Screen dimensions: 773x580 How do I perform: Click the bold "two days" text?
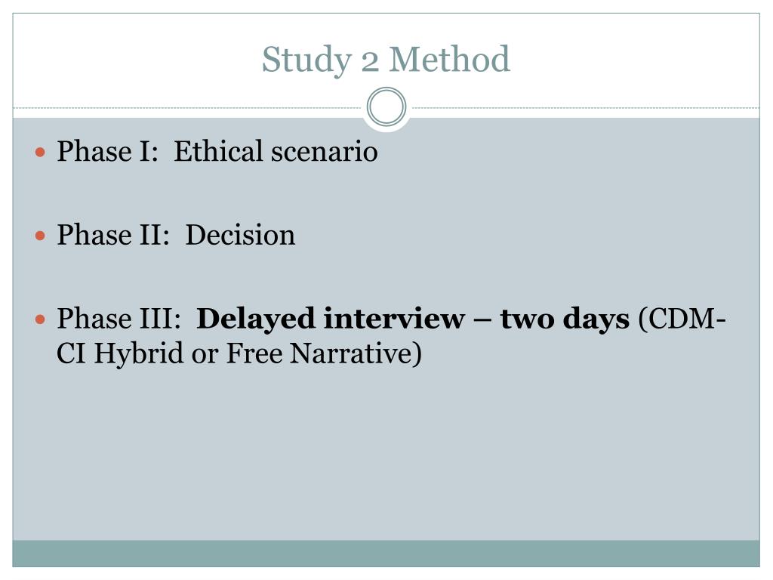(x=565, y=319)
